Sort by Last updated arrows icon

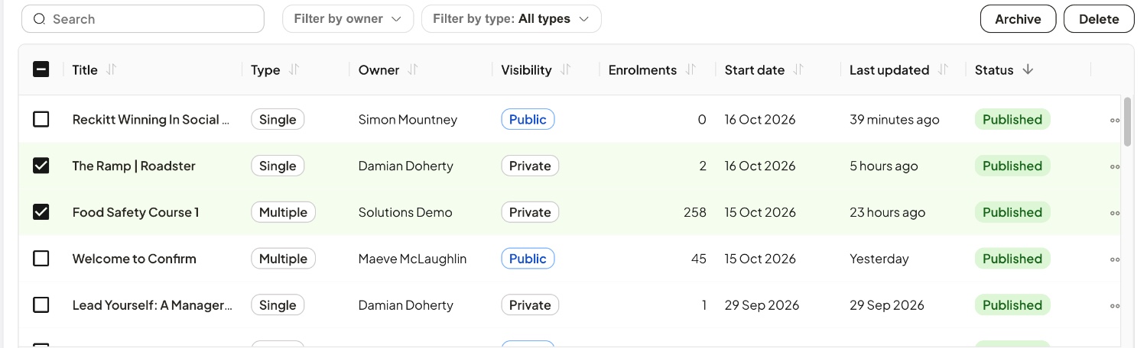tap(943, 69)
